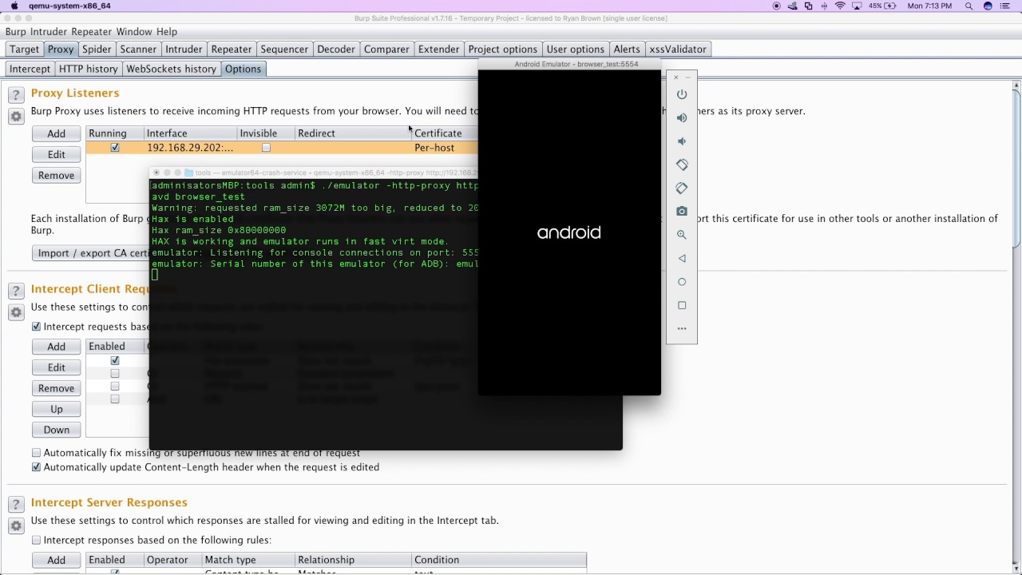
Task: Open help icon for Intercept Client Requests
Action: [x=16, y=291]
